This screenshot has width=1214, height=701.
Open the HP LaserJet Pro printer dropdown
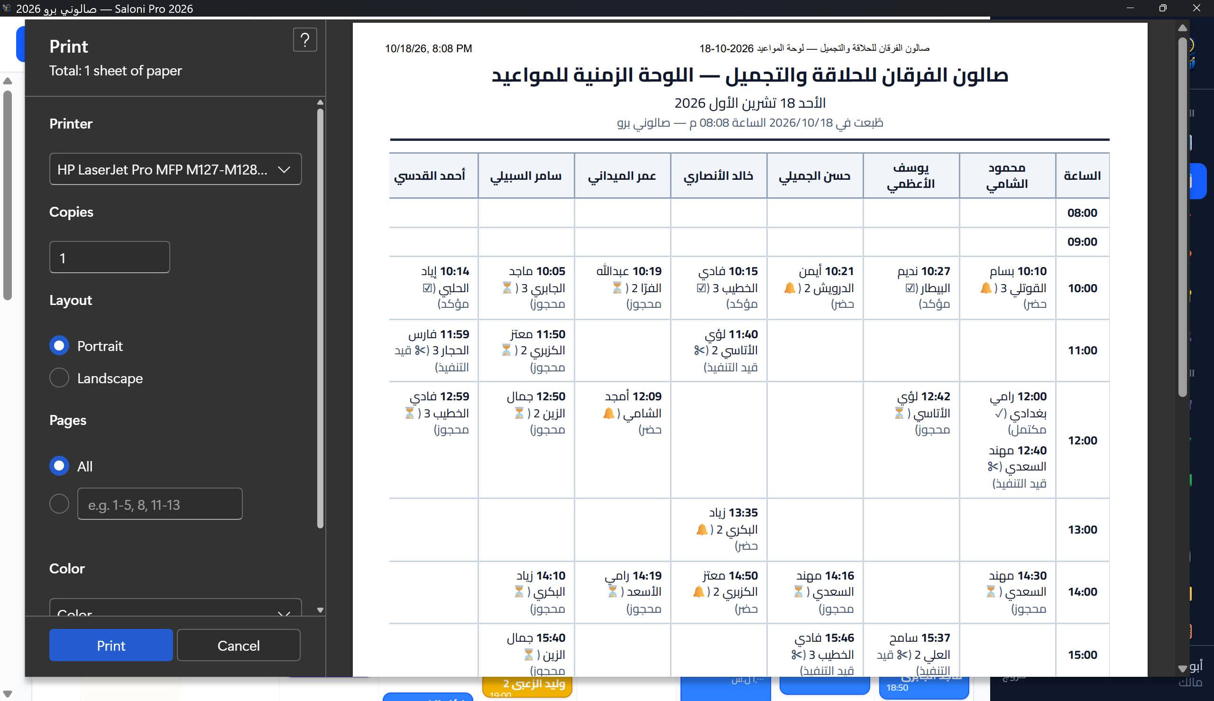pyautogui.click(x=175, y=169)
